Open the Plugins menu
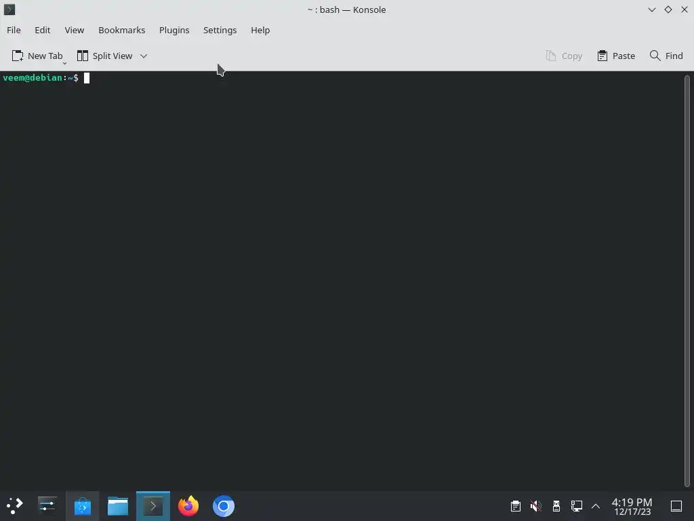Screen dimensions: 694x521 point(174,30)
